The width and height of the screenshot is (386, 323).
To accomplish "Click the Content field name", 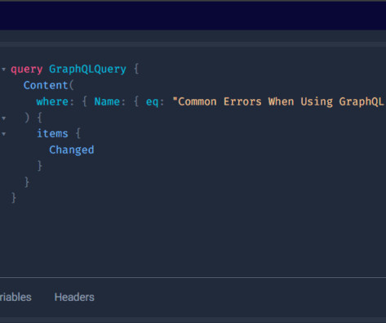I will (46, 85).
